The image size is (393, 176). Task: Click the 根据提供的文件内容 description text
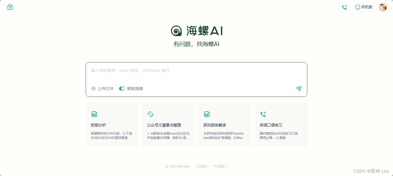[112, 136]
